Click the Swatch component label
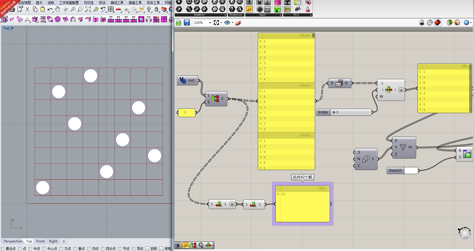Screen dimensions: 474x251 [x=395, y=170]
